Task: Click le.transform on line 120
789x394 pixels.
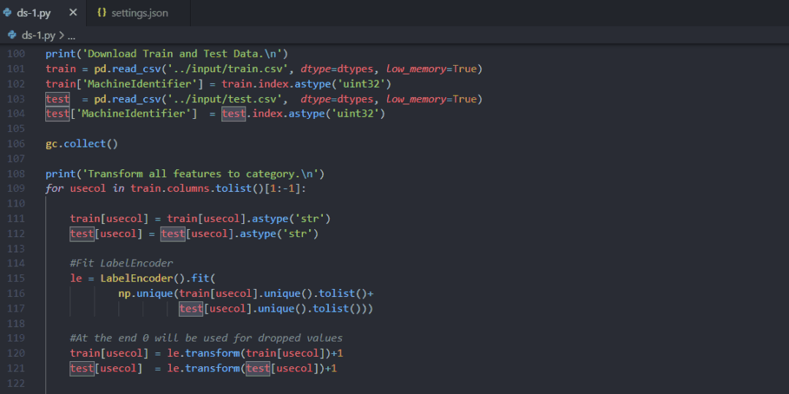Action: point(203,353)
